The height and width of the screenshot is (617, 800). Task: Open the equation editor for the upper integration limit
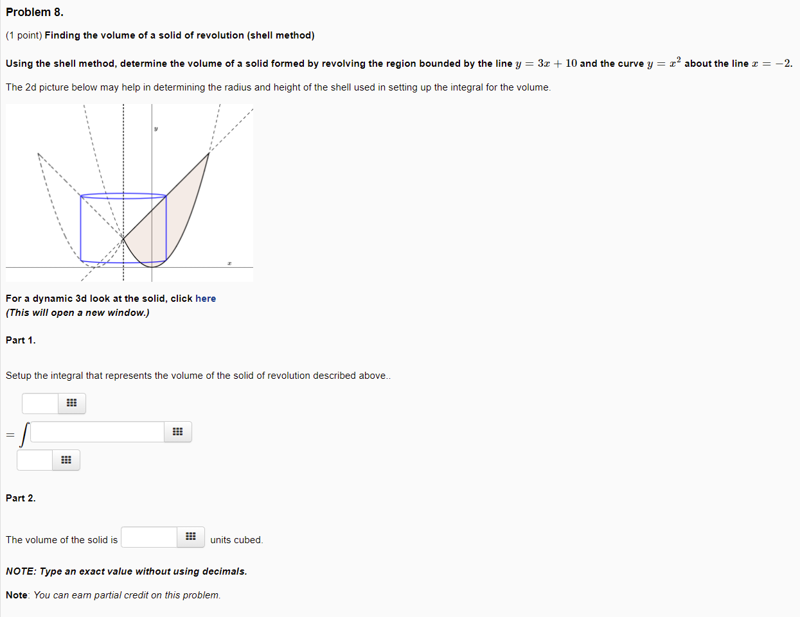click(x=71, y=403)
